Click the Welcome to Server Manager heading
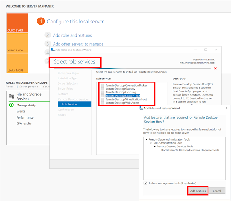231x201 pixels. coord(30,6)
